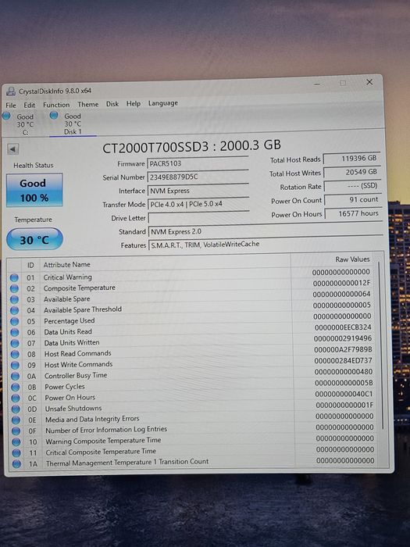Image resolution: width=410 pixels, height=547 pixels.
Task: Close the CrystalDiskInfo window
Action: pos(369,82)
